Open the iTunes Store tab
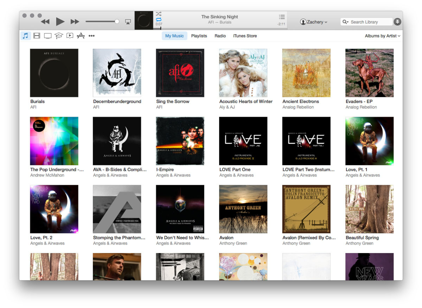Screen dimensions: 422x308 (x=245, y=36)
